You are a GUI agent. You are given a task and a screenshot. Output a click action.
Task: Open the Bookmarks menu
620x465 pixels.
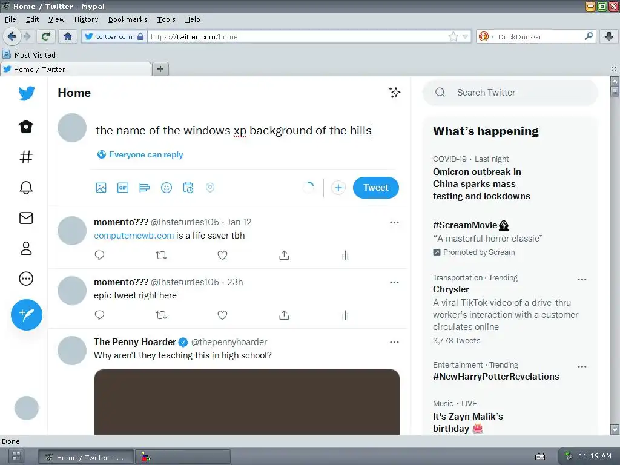pos(128,19)
